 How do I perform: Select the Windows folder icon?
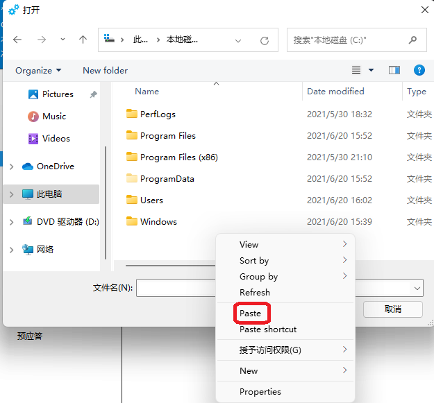[132, 222]
